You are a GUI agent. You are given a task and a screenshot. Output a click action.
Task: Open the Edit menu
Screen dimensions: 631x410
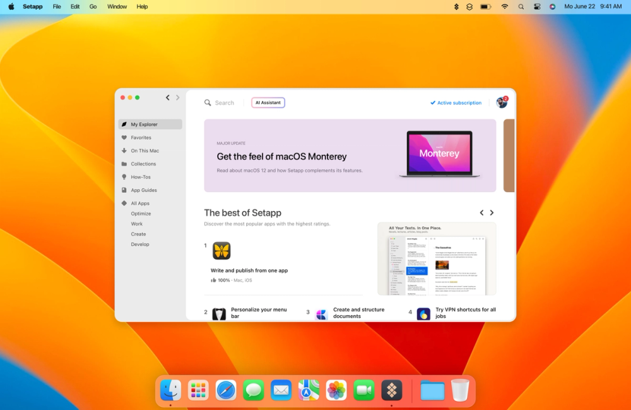point(75,6)
